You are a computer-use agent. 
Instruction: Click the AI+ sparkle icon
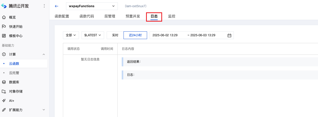pyautogui.click(x=4, y=101)
